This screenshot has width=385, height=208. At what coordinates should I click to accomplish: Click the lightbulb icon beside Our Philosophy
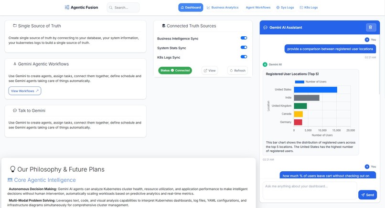[x=12, y=169]
